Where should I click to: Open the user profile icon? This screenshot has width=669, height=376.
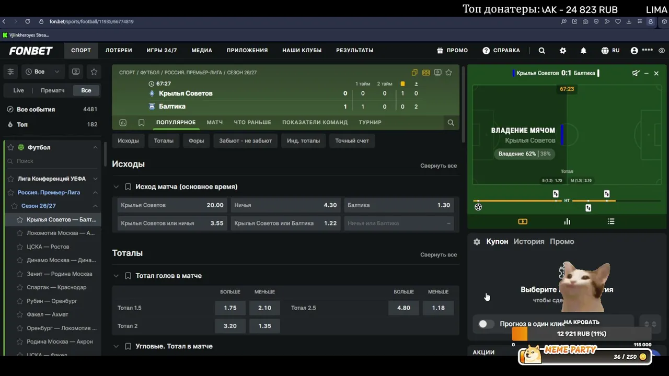(x=635, y=51)
